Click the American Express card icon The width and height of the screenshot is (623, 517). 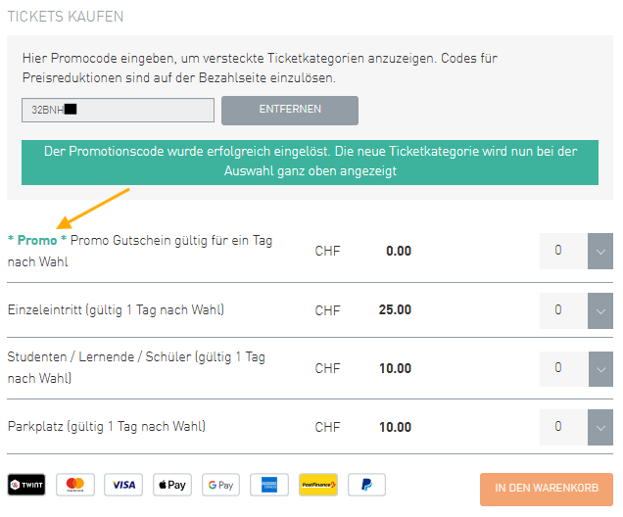point(269,485)
